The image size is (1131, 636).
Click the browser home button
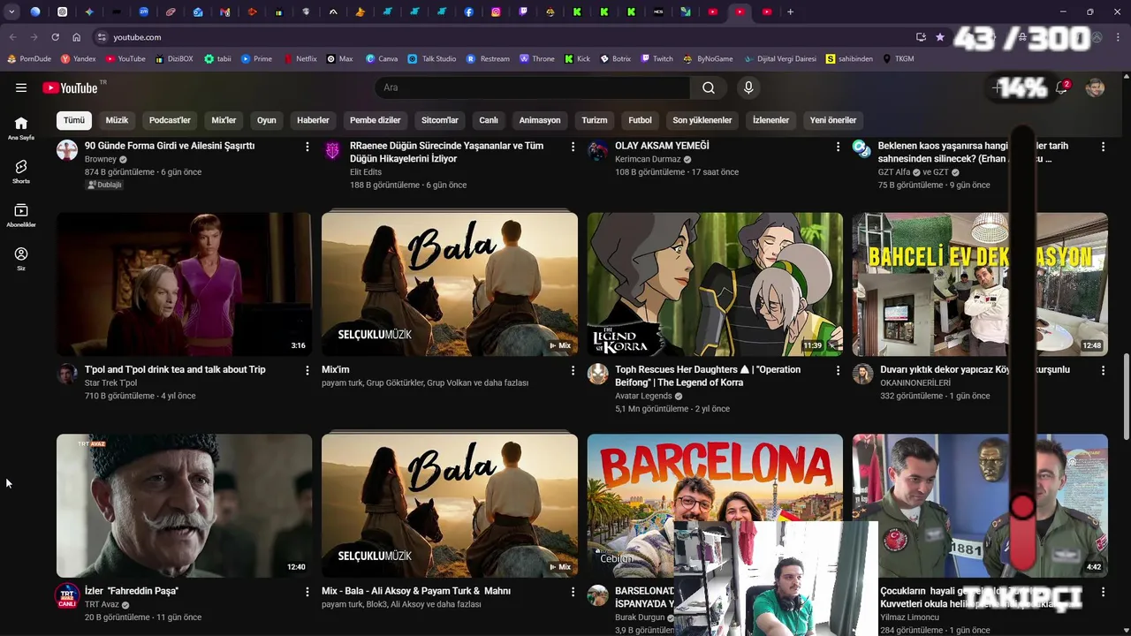coord(77,37)
